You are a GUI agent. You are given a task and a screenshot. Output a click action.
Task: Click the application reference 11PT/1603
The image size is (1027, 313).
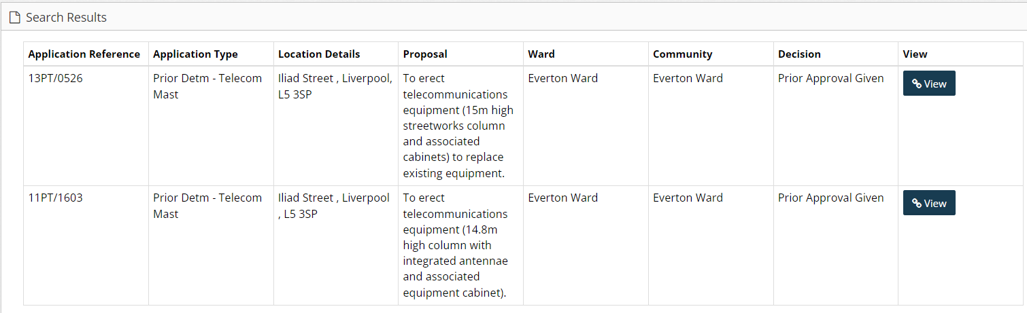[x=55, y=198]
